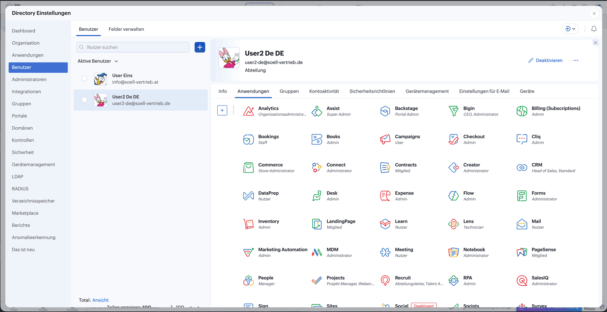Open the Bookings app icon

click(x=248, y=139)
